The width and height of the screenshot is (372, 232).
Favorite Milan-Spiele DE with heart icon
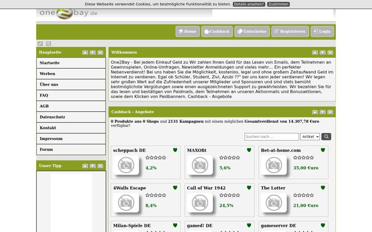[175, 225]
